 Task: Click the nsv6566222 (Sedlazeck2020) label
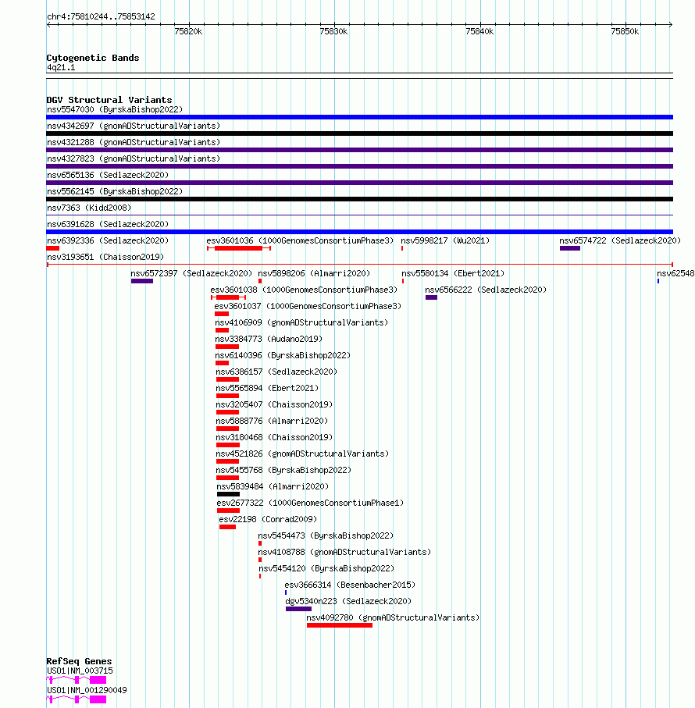pos(486,290)
